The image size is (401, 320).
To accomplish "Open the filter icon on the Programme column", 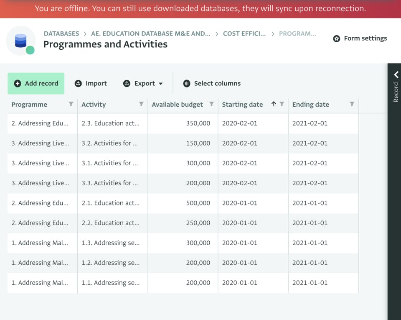I will tap(71, 104).
